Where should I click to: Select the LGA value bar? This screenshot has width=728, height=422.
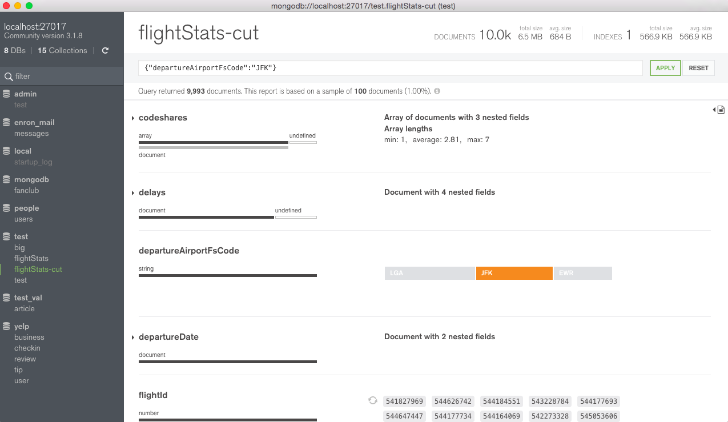pos(429,273)
